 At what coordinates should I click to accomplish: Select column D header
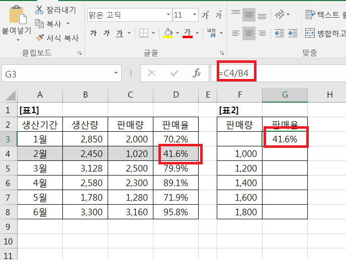(176, 94)
